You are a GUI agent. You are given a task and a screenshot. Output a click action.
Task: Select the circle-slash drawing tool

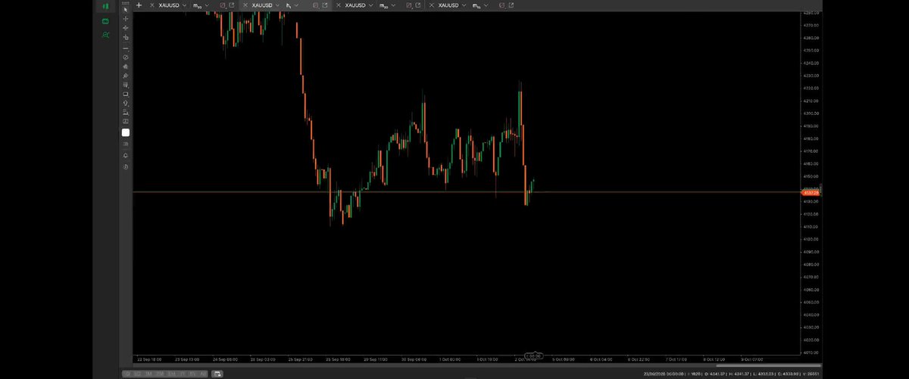(126, 57)
